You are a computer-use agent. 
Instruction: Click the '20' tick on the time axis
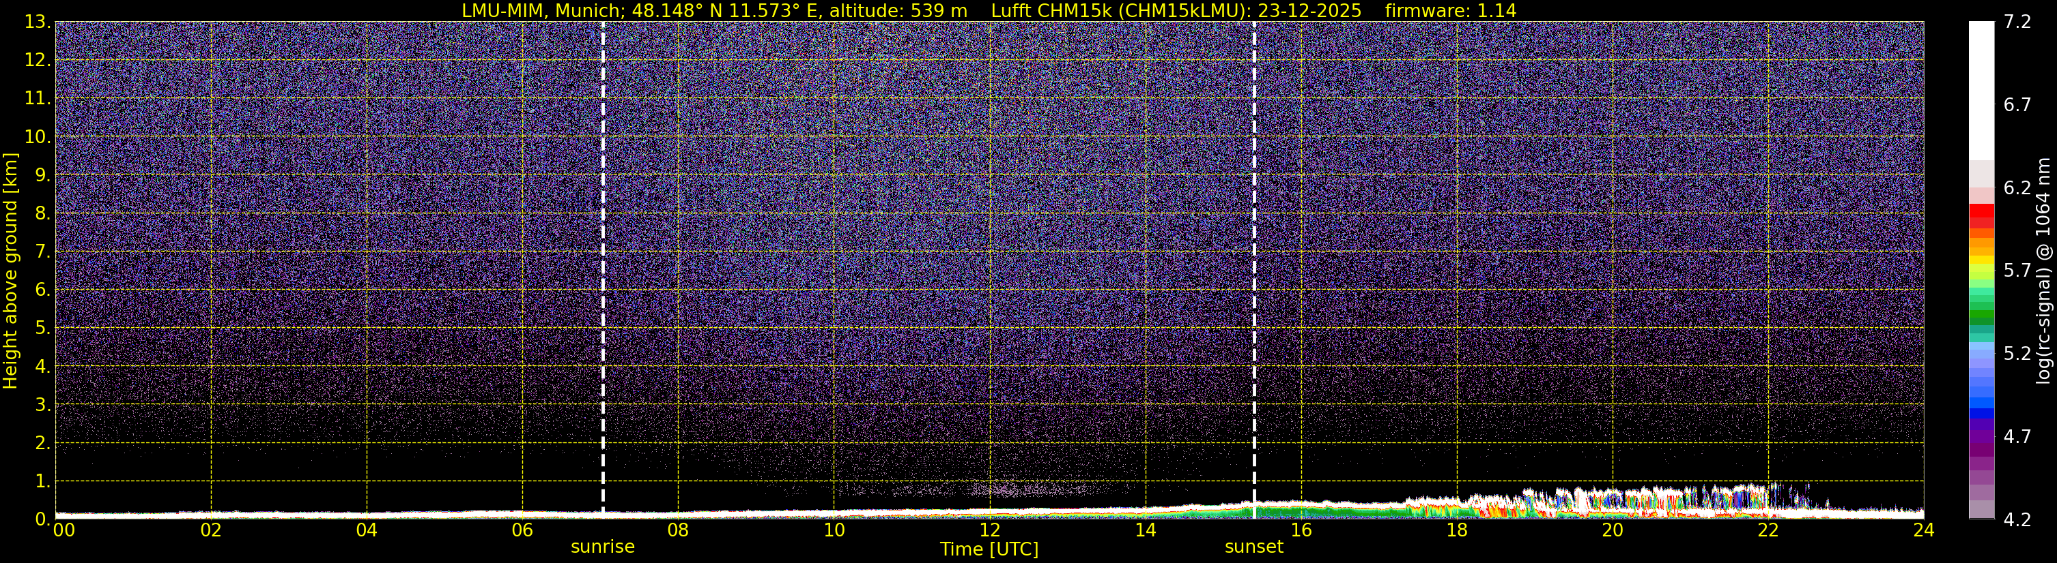coord(1613,531)
